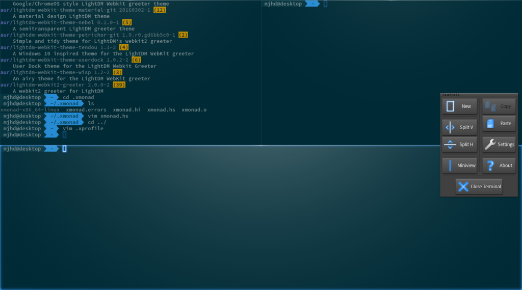
Task: Click the text "xmonad-x86_64-linux"
Action: pos(30,110)
